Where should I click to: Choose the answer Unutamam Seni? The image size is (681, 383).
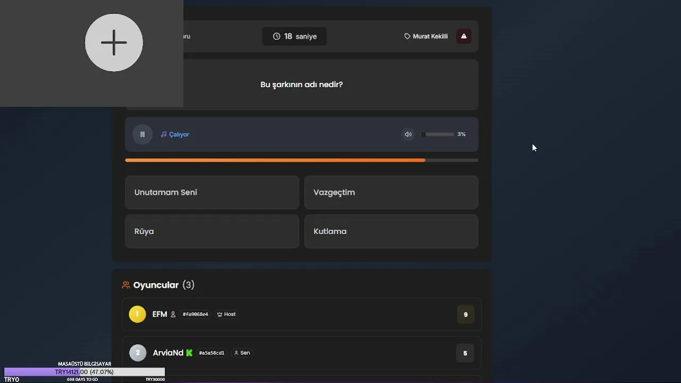(x=212, y=193)
